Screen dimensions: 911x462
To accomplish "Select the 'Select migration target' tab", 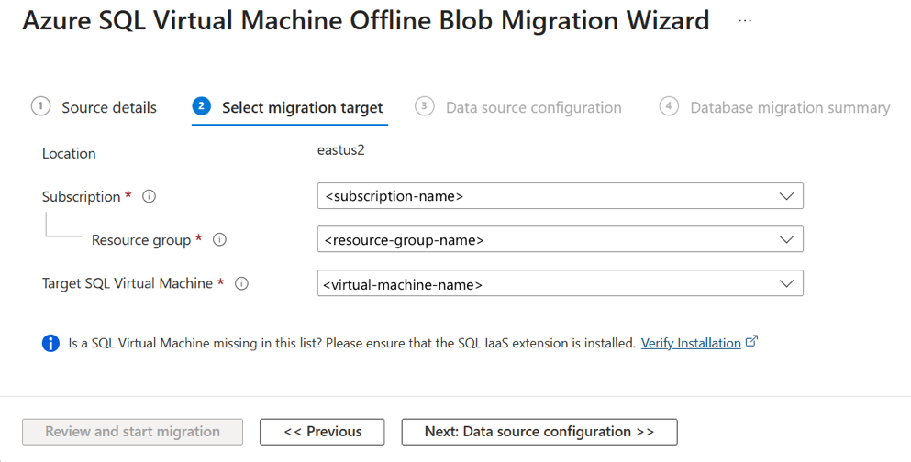I will pos(302,108).
